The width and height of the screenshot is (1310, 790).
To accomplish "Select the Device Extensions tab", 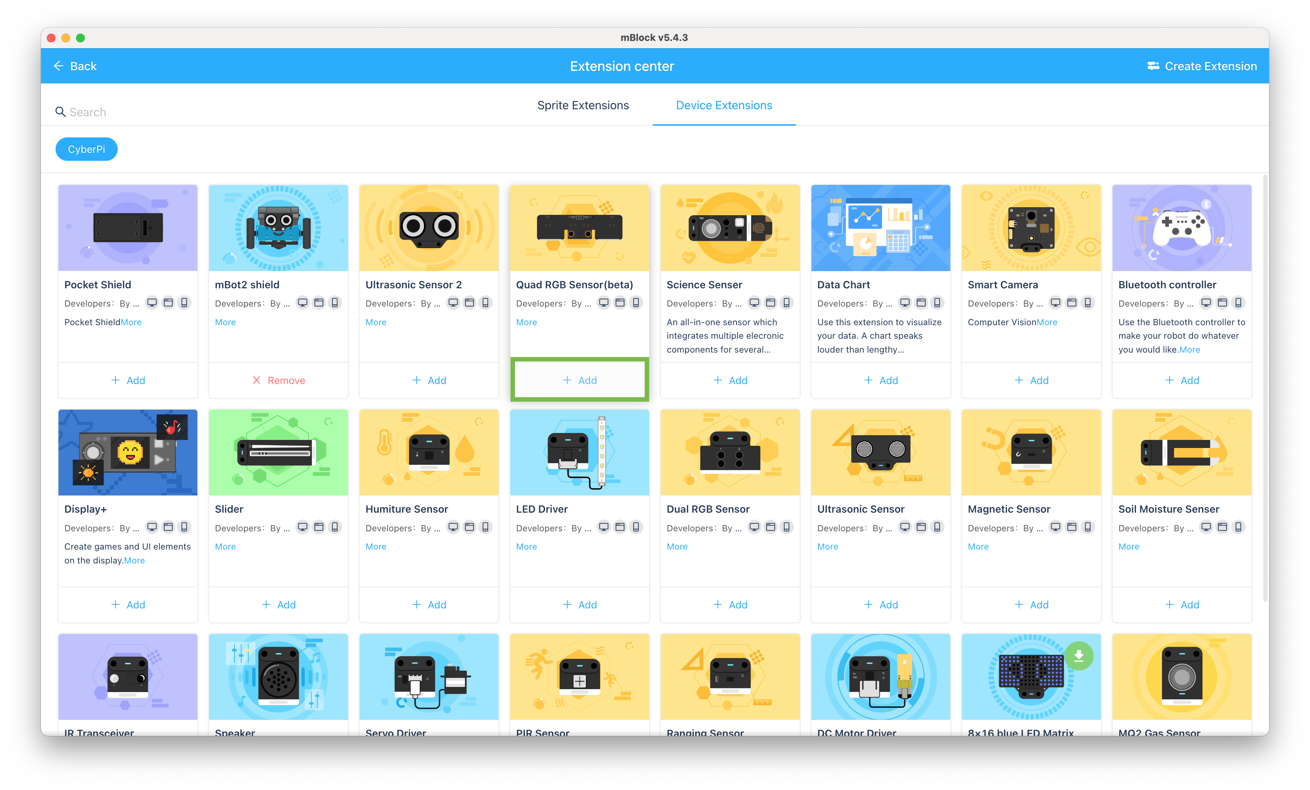I will point(724,105).
